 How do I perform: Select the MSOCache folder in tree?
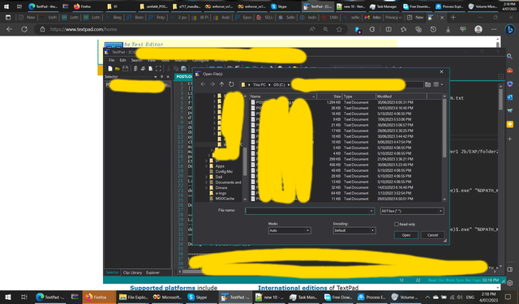click(x=225, y=199)
